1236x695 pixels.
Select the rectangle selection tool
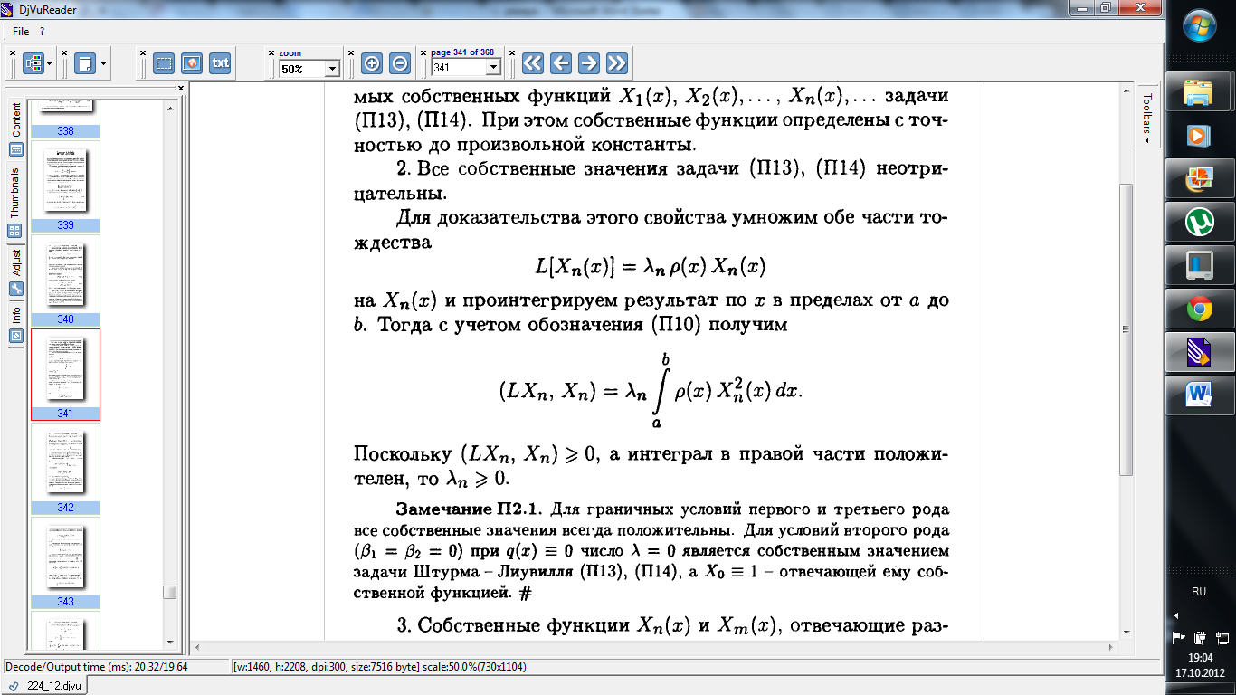(x=164, y=63)
